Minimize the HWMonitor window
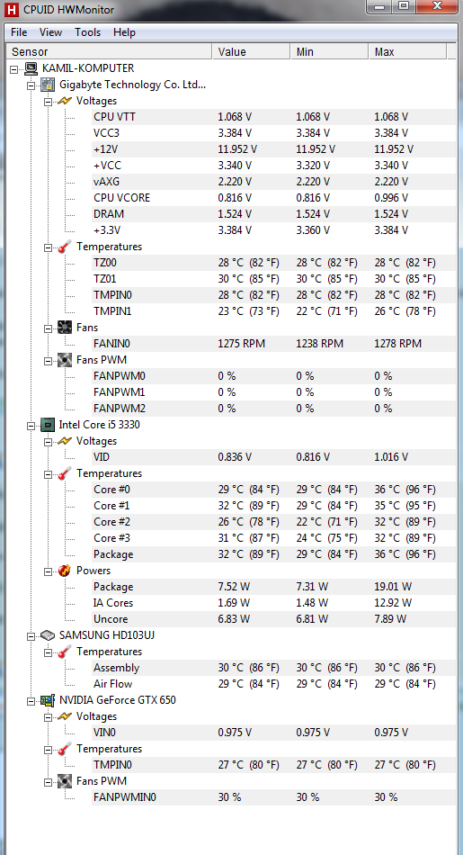 tap(379, 6)
